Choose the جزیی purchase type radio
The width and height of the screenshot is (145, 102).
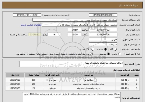[120, 54]
